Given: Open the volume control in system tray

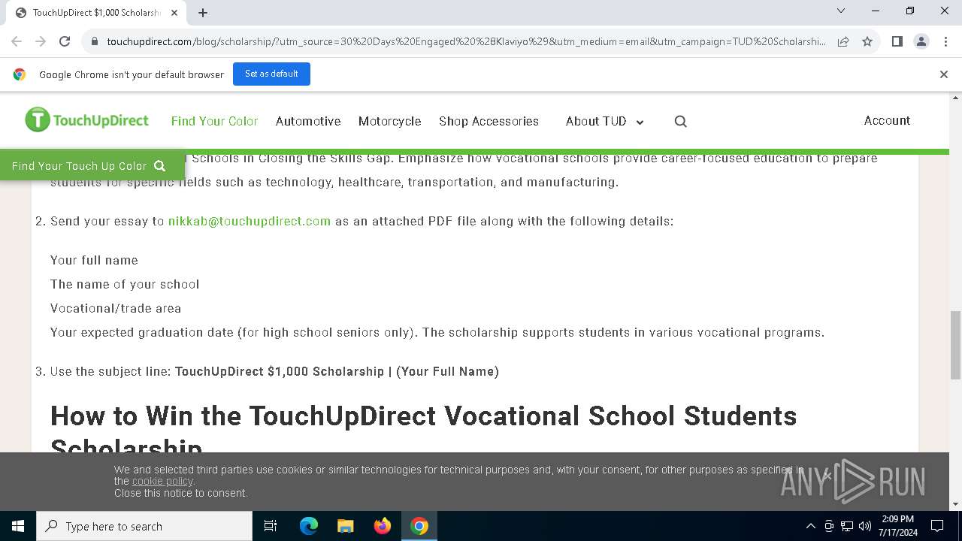Looking at the screenshot, I should coord(865,526).
